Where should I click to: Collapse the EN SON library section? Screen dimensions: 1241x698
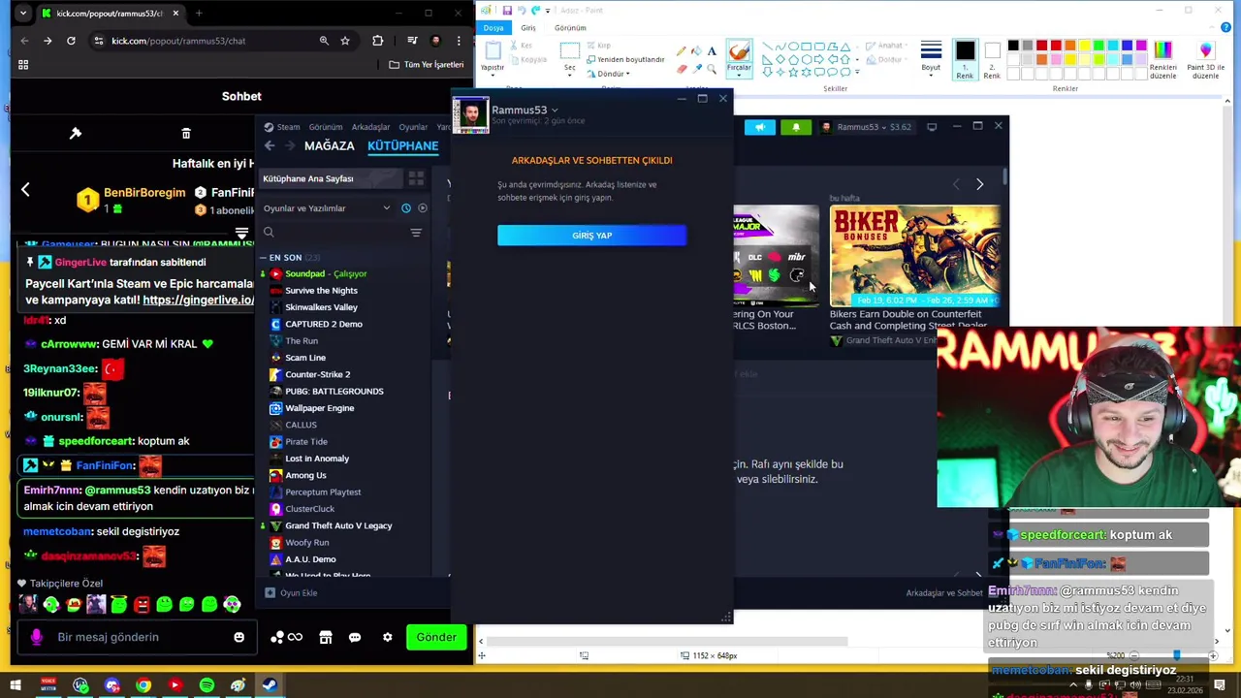click(263, 258)
